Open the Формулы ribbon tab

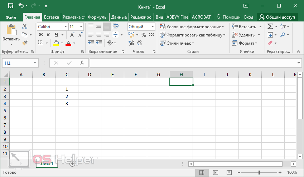coord(97,17)
